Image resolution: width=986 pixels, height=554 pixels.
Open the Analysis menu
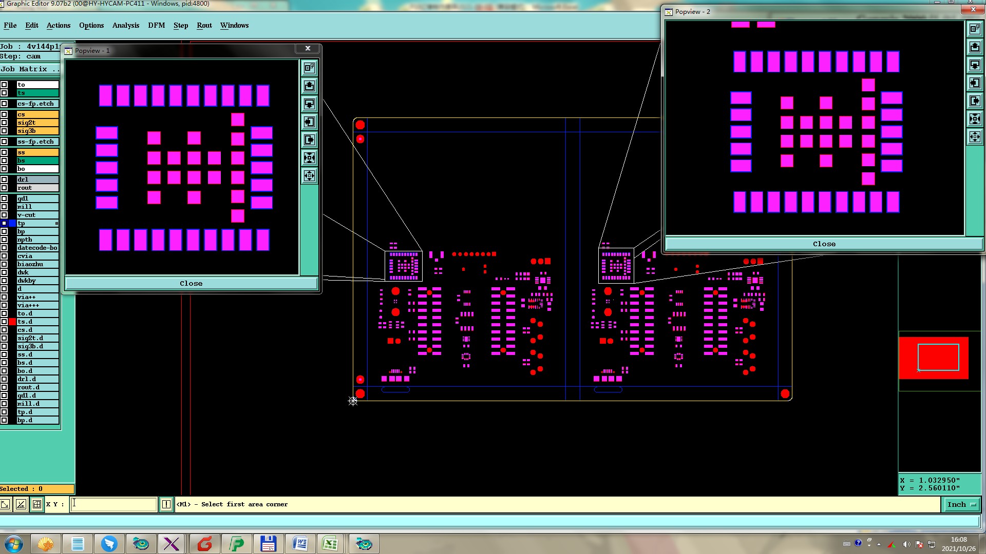coord(125,25)
